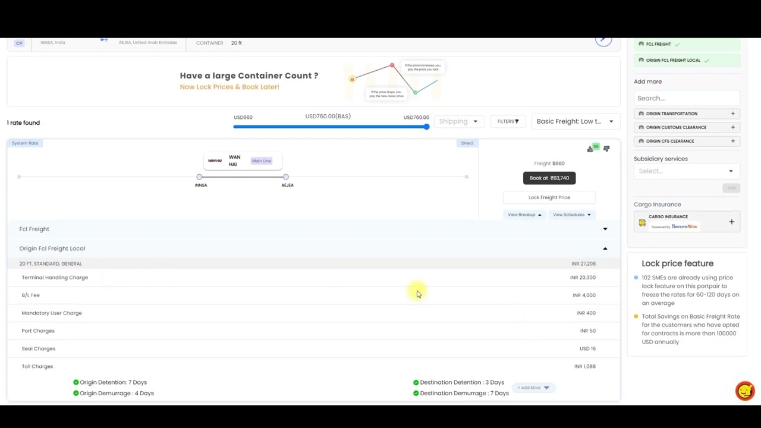This screenshot has width=761, height=428.
Task: Click the Destination Detention green check icon
Action: [x=416, y=382]
